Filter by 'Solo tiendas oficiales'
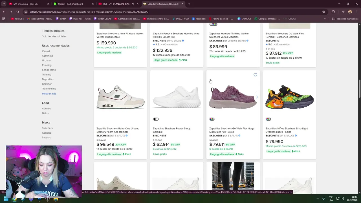361x203 pixels. pos(54,36)
